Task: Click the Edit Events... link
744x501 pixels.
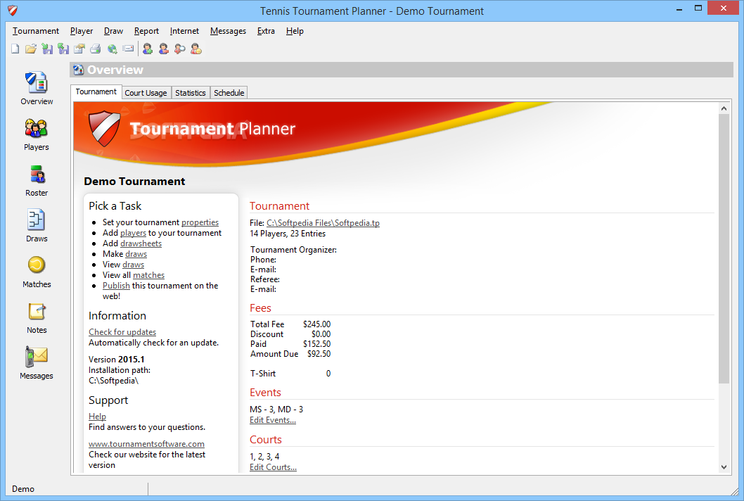Action: pyautogui.click(x=273, y=420)
